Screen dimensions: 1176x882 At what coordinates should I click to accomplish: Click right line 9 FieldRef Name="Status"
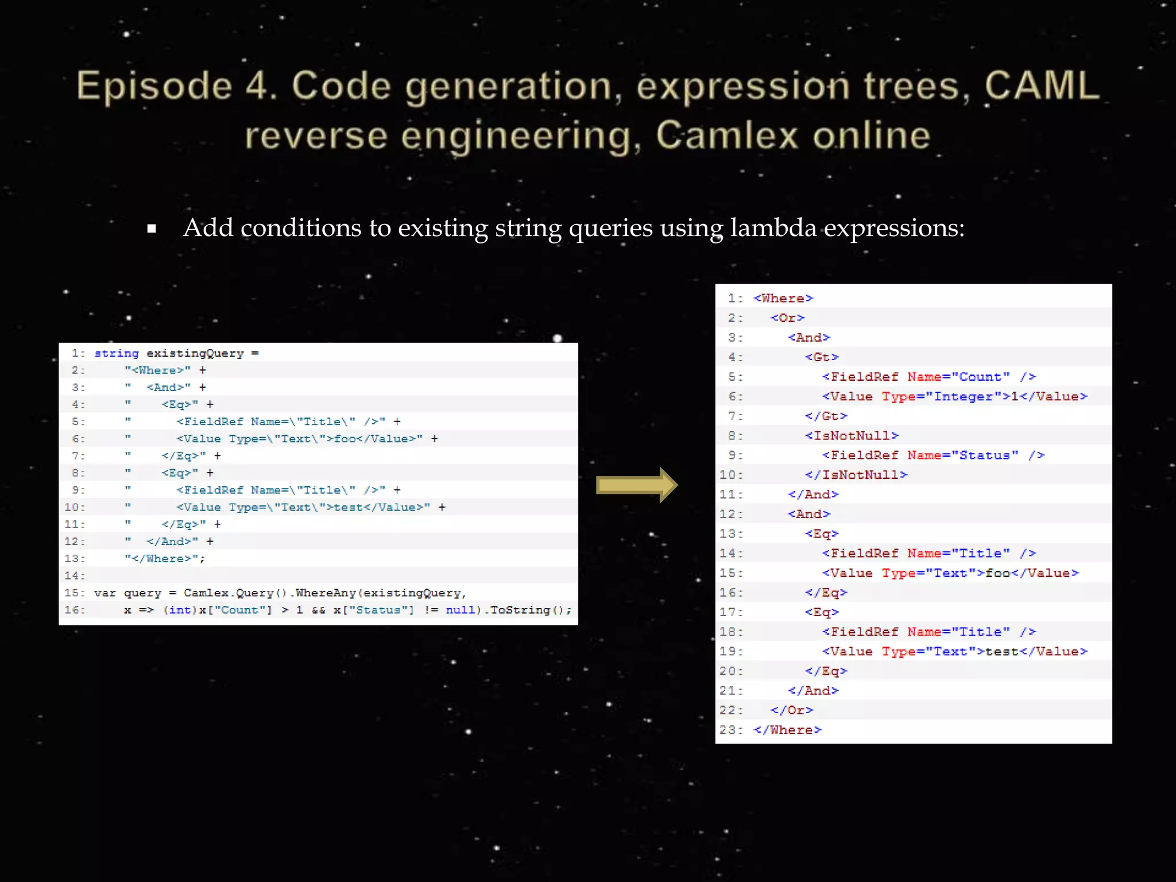coord(933,455)
